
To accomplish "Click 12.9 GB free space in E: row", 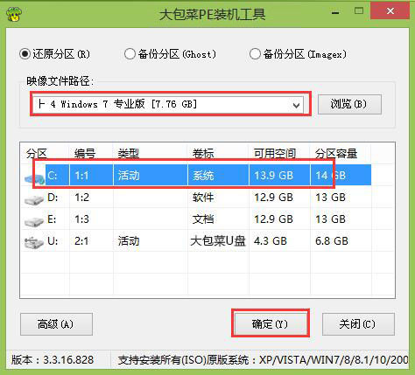I will 274,219.
